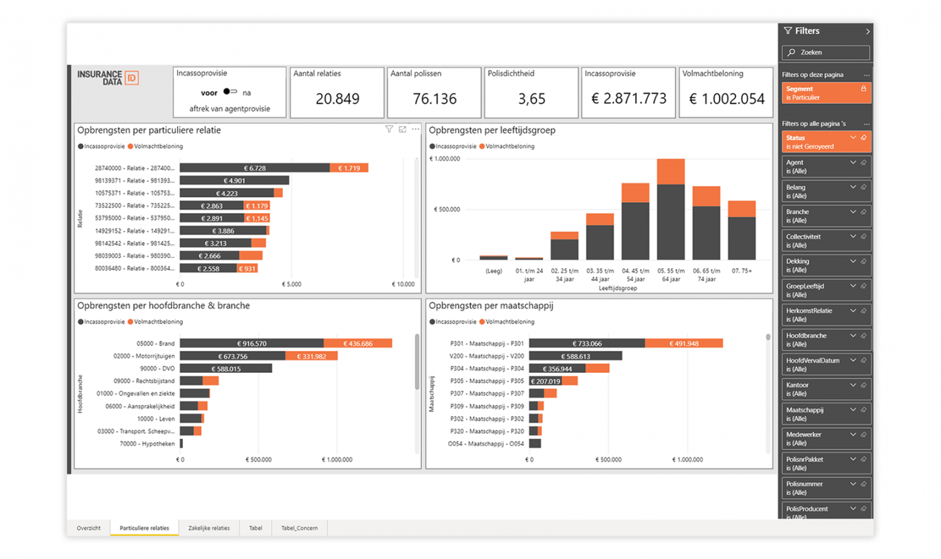Open options for 'Filters op deze pagina'
The image size is (941, 559).
(867, 75)
